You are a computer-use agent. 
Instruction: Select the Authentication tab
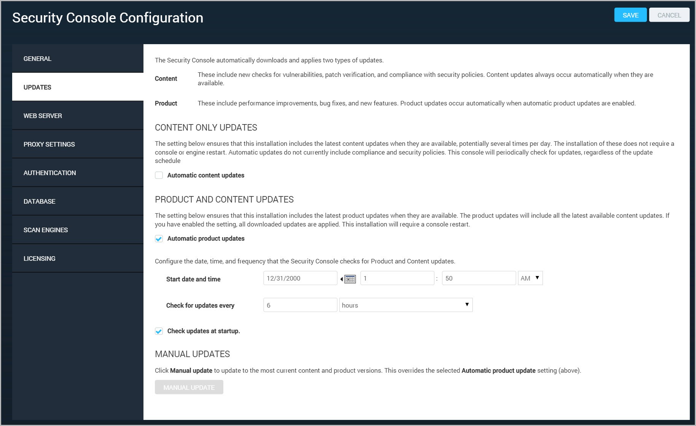78,173
